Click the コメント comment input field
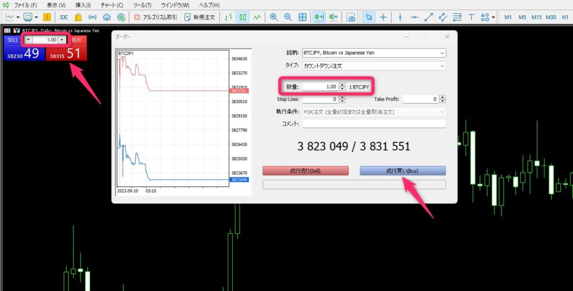573x291 pixels. [x=374, y=124]
